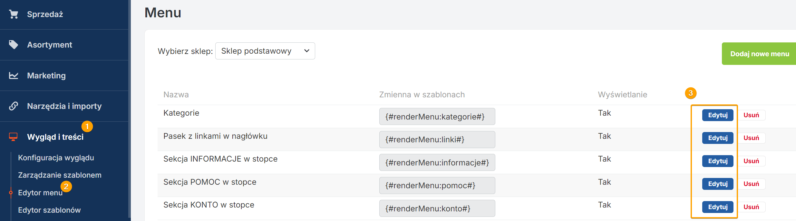This screenshot has height=221, width=796.
Task: Expand the Marketing sidebar section
Action: click(46, 75)
